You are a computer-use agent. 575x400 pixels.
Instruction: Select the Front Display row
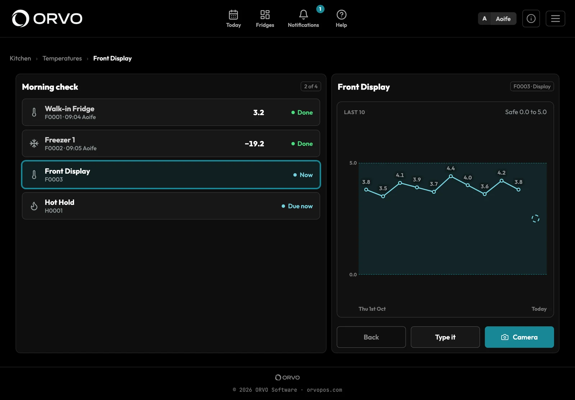point(171,175)
